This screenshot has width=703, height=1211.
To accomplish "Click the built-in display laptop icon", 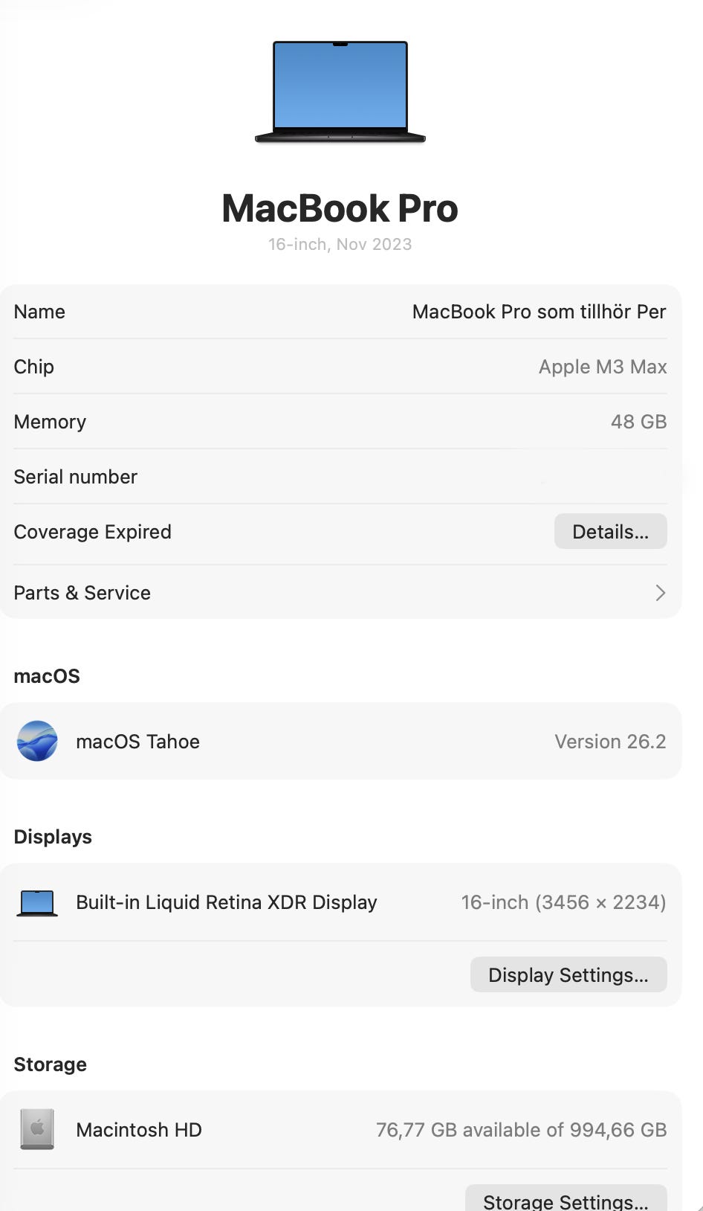I will (37, 903).
